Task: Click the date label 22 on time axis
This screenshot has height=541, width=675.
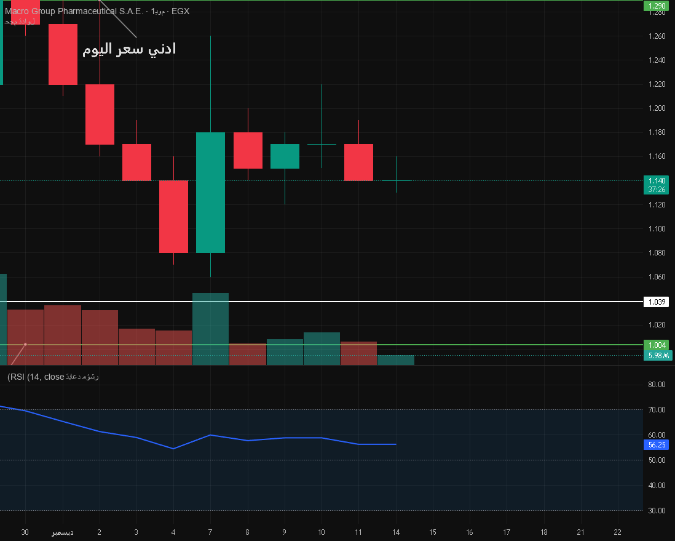Action: click(618, 532)
